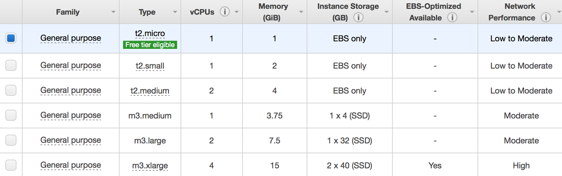Open the Type column sort dropdown arrow
The height and width of the screenshot is (176, 562).
(x=175, y=12)
